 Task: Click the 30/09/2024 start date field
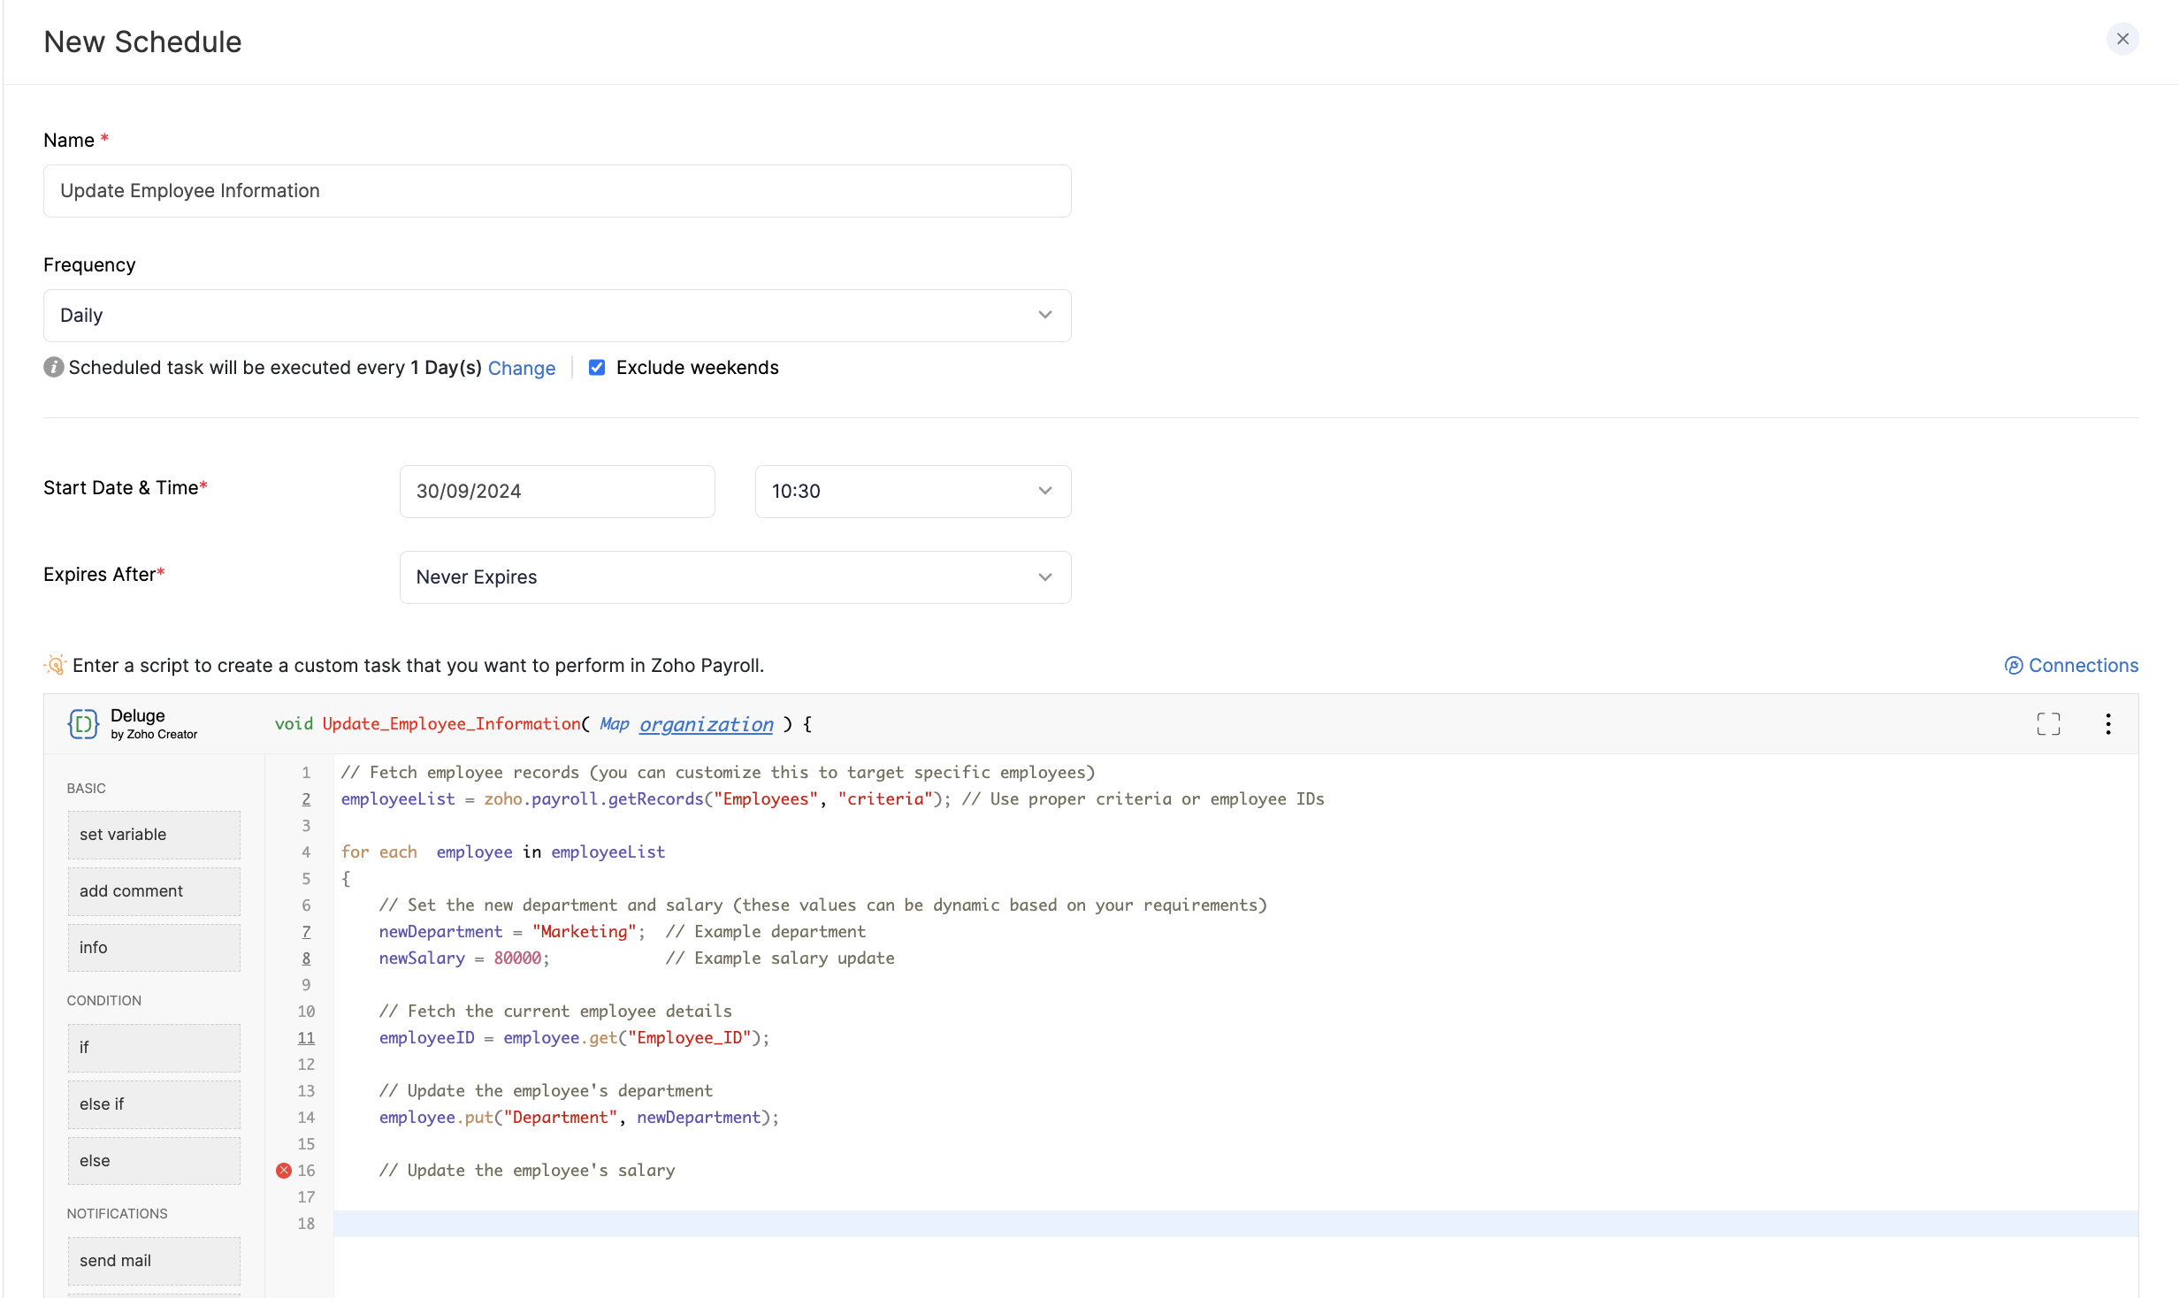pyautogui.click(x=556, y=491)
